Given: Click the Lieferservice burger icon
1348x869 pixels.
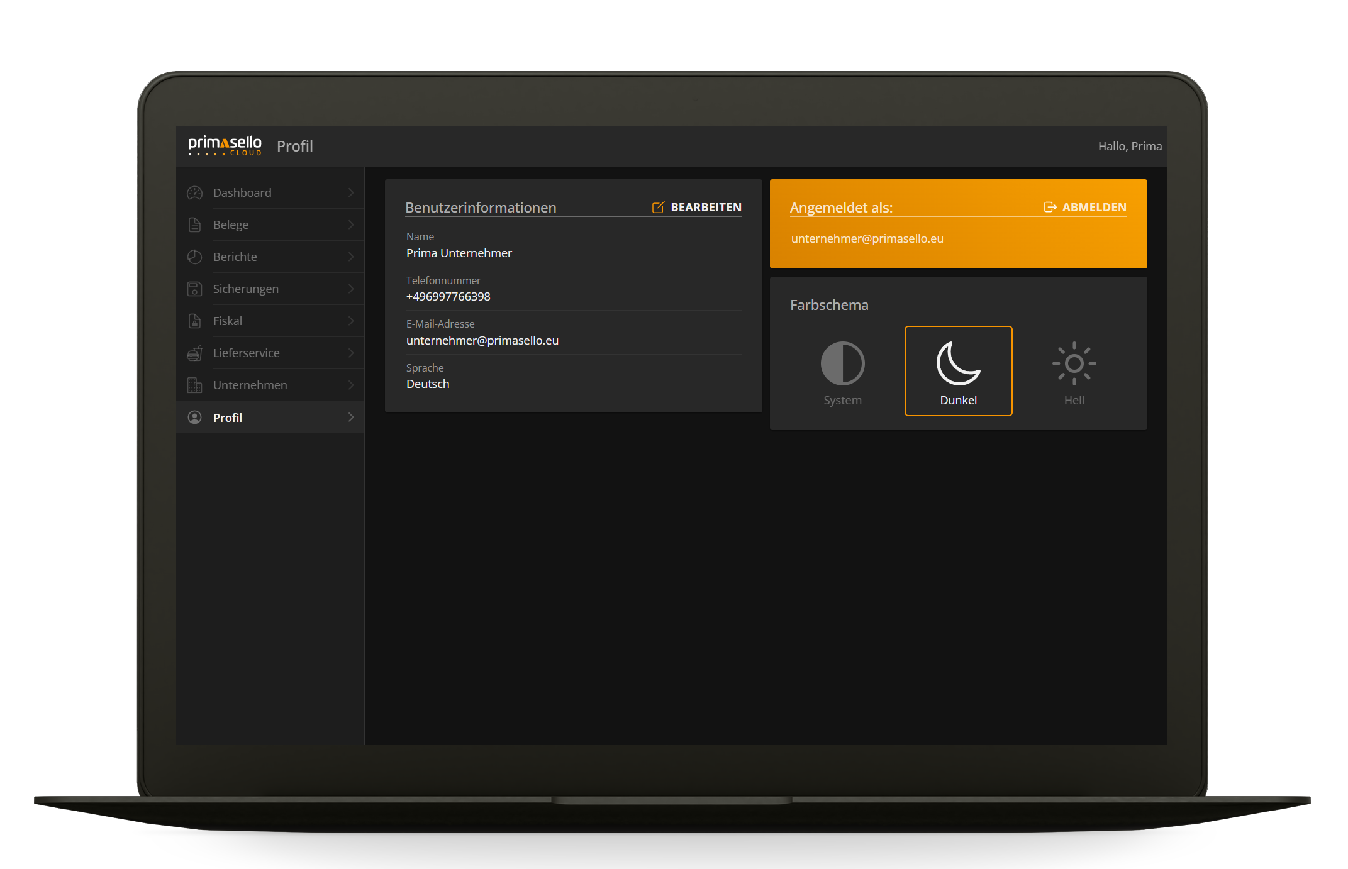Looking at the screenshot, I should pyautogui.click(x=195, y=353).
